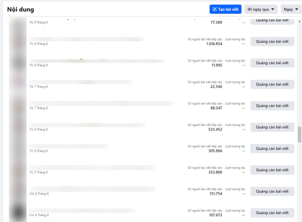Click Quảng cáo bài viết for 1.016.854 reach post
The image size is (302, 222).
(x=272, y=42)
